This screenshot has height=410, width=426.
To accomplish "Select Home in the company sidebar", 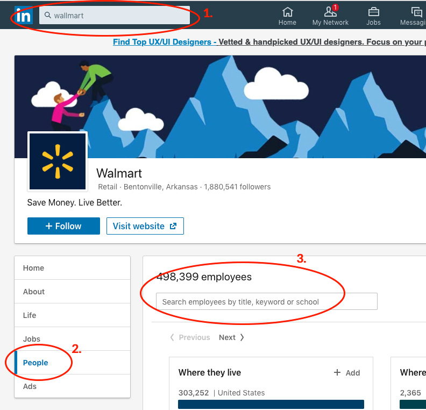I will [33, 268].
